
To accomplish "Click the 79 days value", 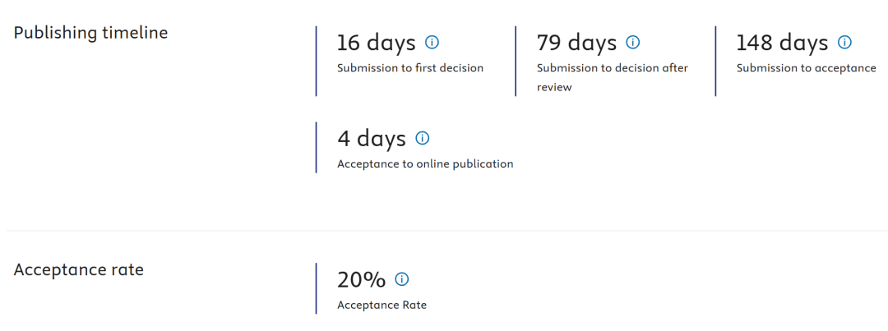I will pyautogui.click(x=576, y=43).
